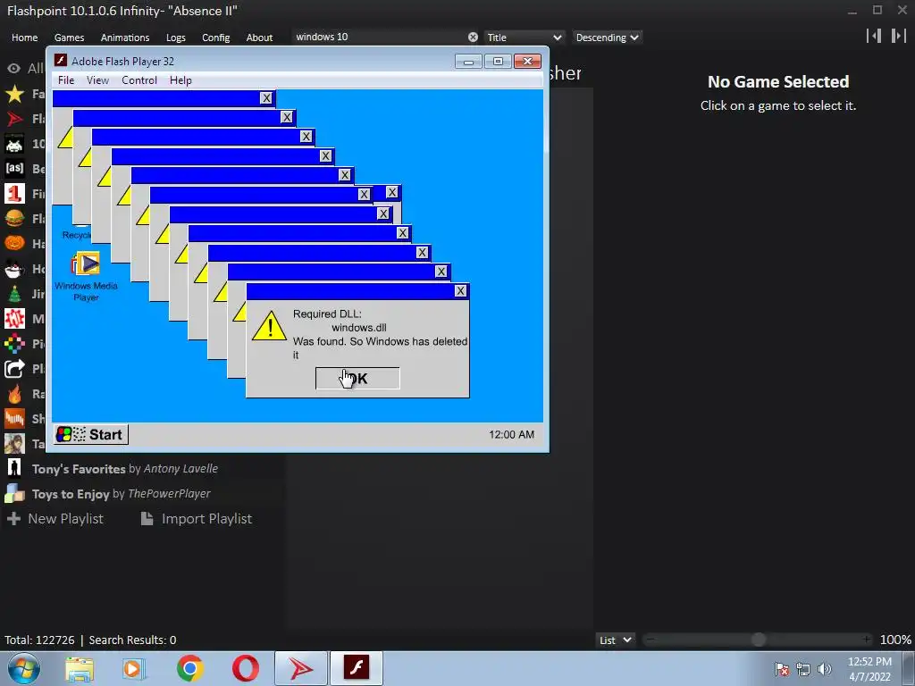Open the Flash Player View menu
The width and height of the screenshot is (915, 686).
click(x=97, y=80)
